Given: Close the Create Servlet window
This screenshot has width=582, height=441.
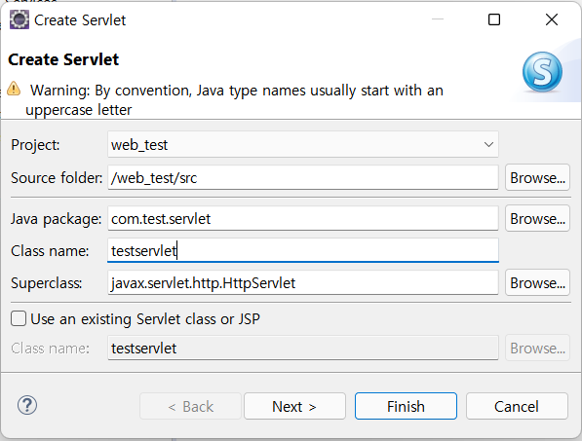Looking at the screenshot, I should tap(552, 19).
